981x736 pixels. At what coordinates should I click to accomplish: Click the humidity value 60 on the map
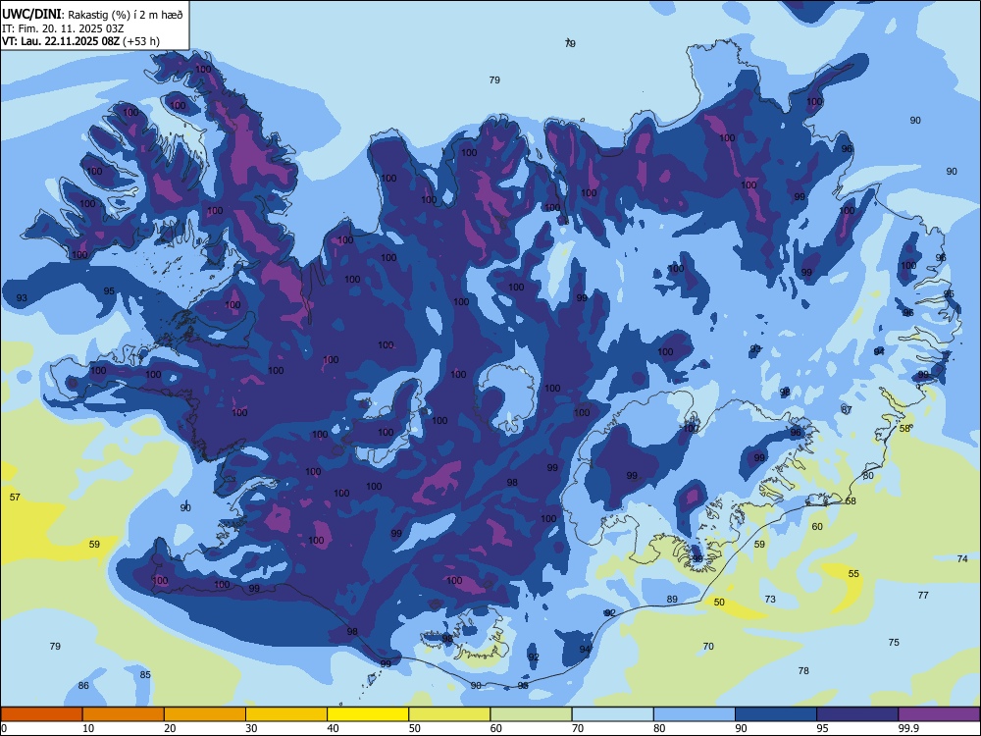pyautogui.click(x=818, y=526)
